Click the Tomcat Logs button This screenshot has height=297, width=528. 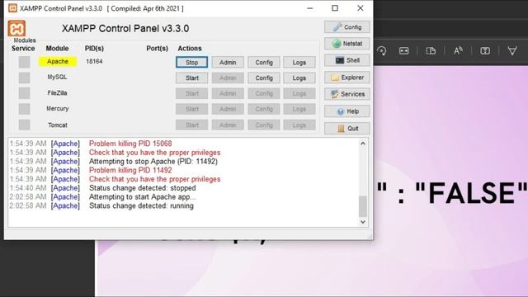pos(299,125)
